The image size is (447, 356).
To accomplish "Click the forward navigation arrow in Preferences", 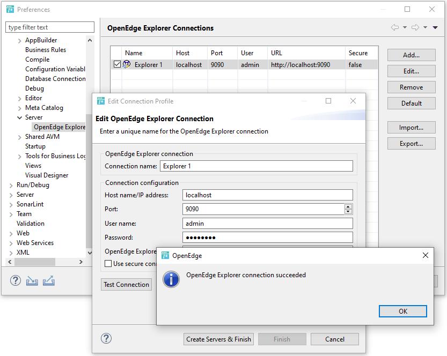I will [415, 27].
